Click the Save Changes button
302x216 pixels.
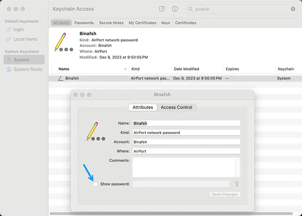[x=225, y=194]
